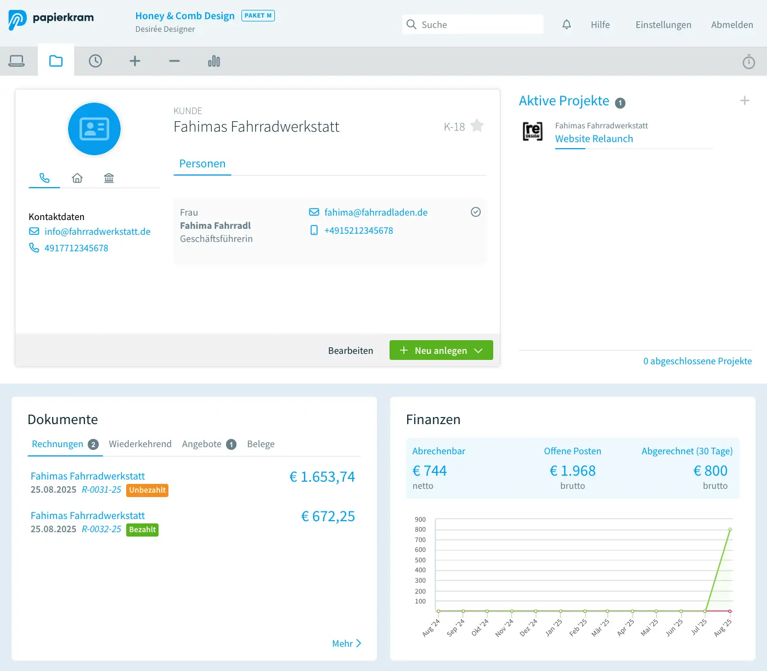Click the plus income icon in toolbar
This screenshot has width=767, height=671.
tap(135, 61)
